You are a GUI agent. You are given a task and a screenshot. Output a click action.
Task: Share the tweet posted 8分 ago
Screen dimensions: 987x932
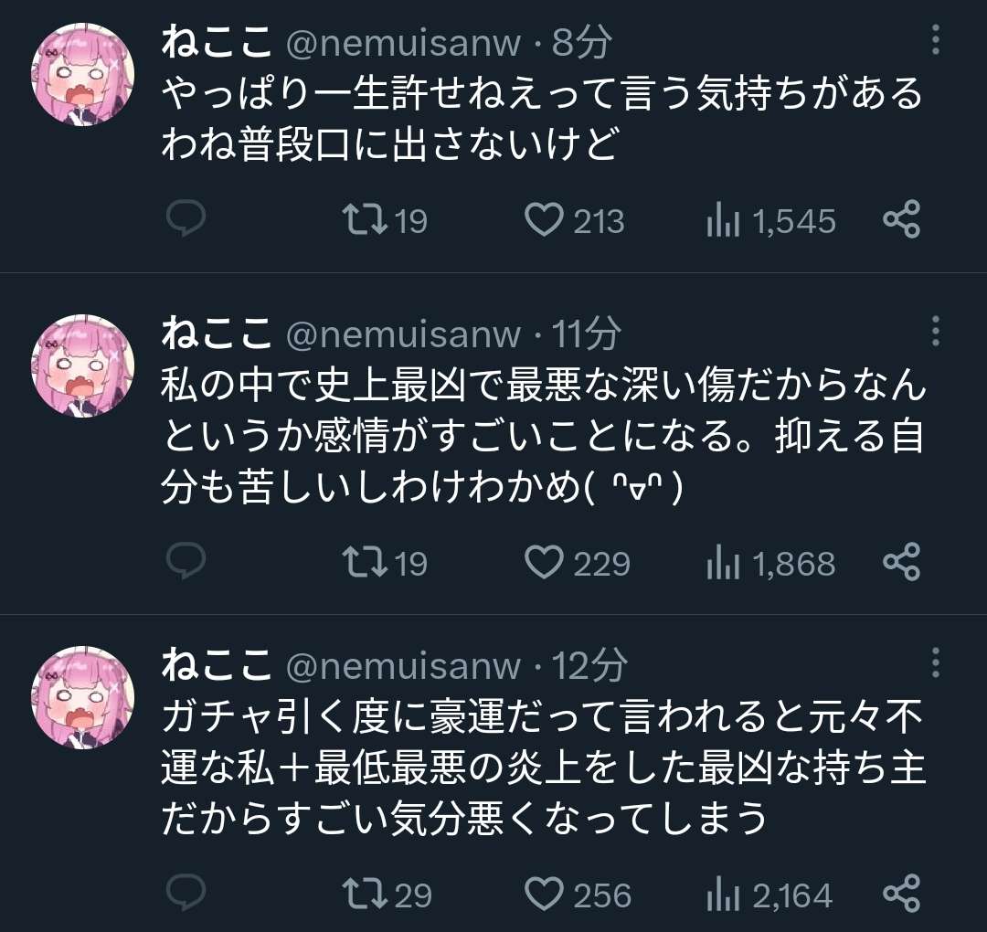[x=902, y=220]
